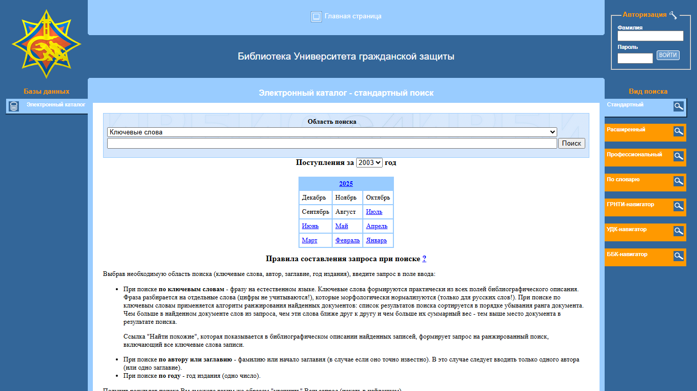This screenshot has height=391, width=697.
Task: Click the home page monitor icon
Action: point(316,17)
